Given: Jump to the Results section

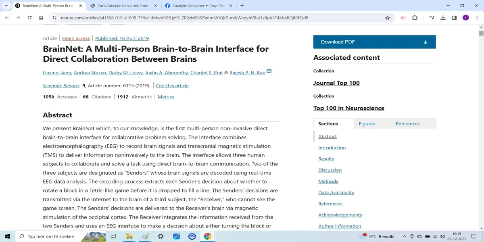Looking at the screenshot, I should (326, 159).
